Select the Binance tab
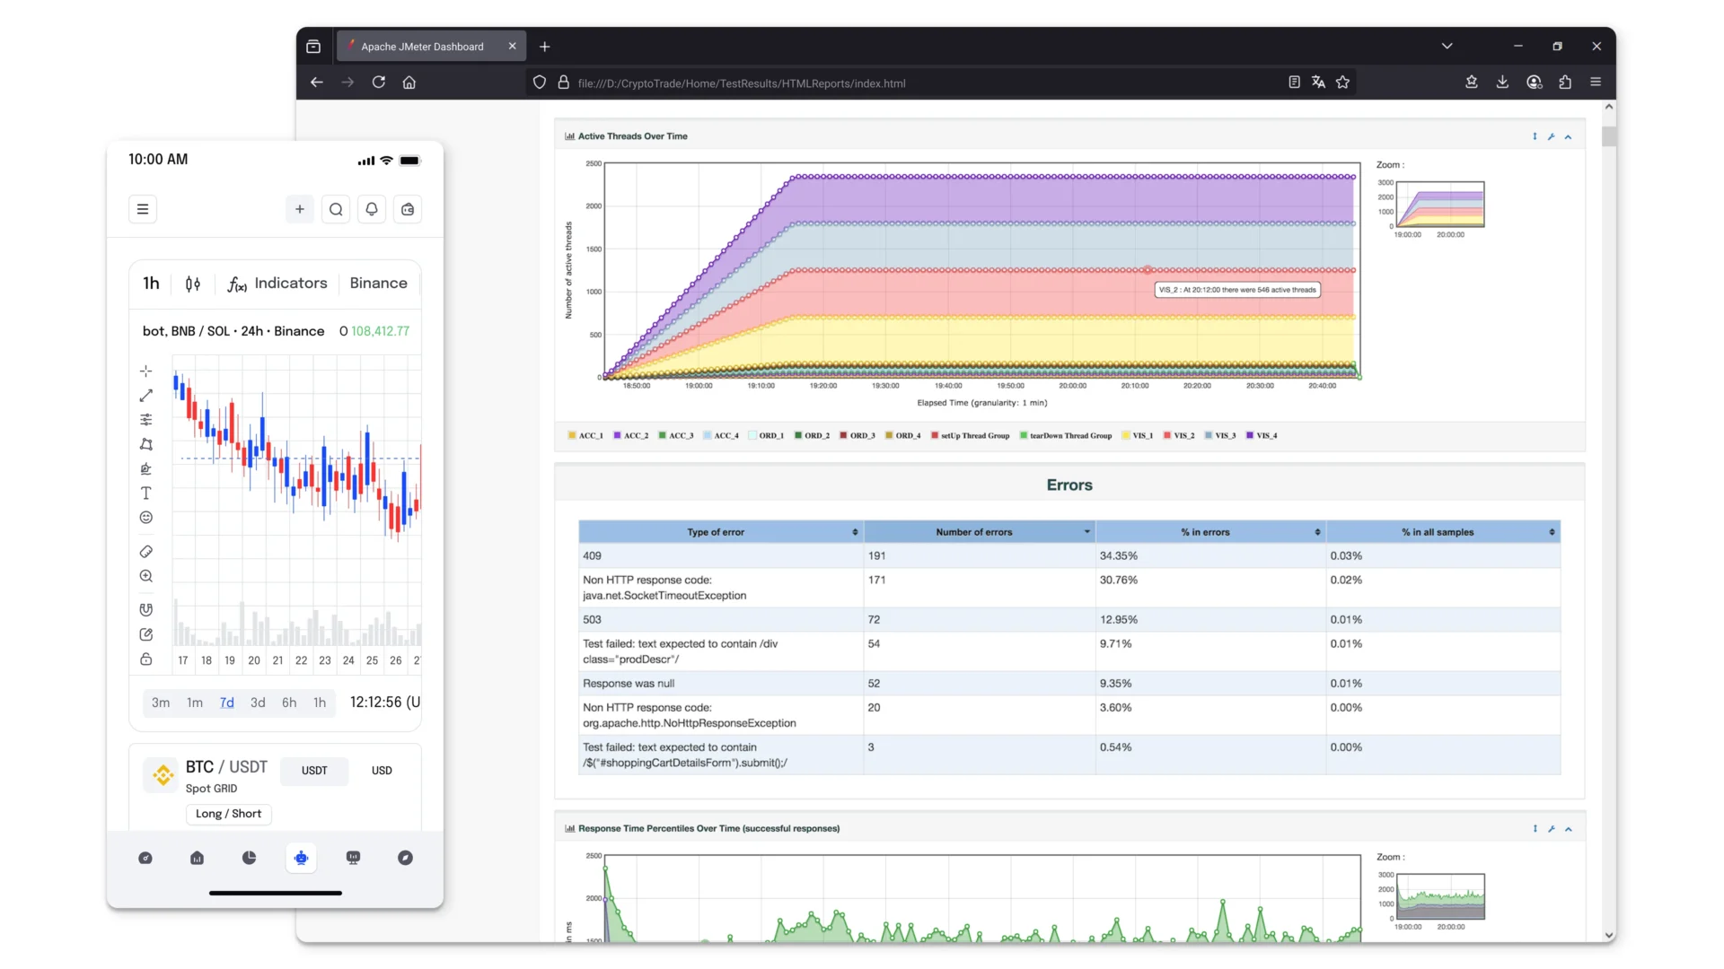Image resolution: width=1724 pixels, height=969 pixels. 378,283
